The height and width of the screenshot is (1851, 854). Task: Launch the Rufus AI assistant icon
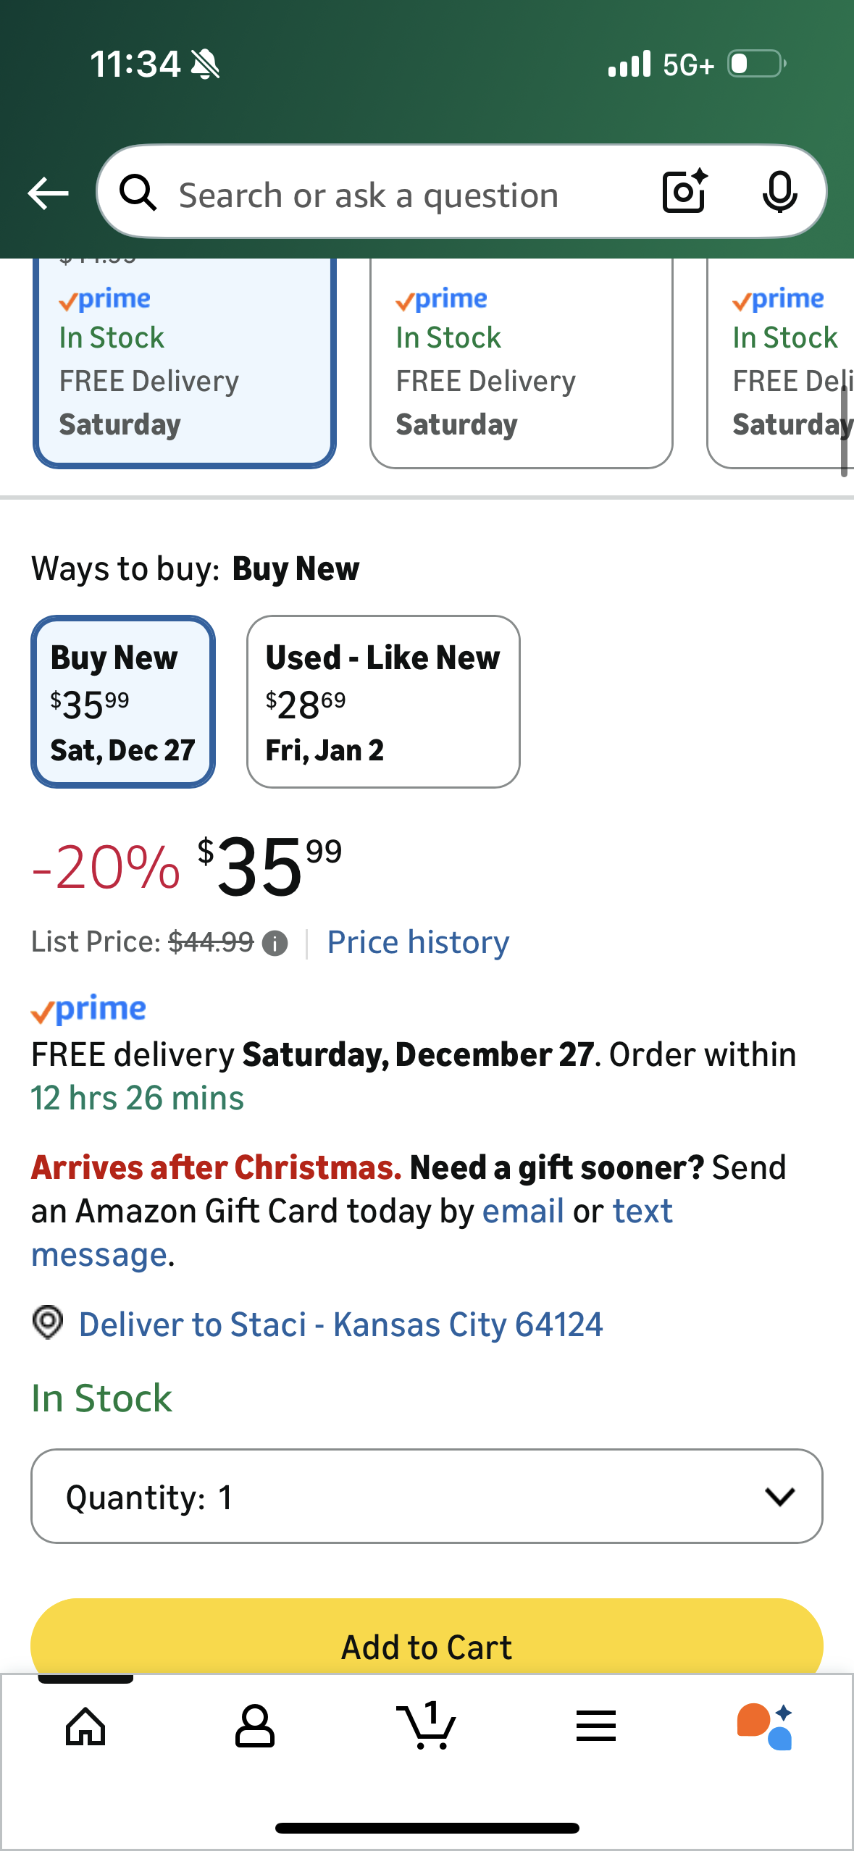pos(765,1726)
